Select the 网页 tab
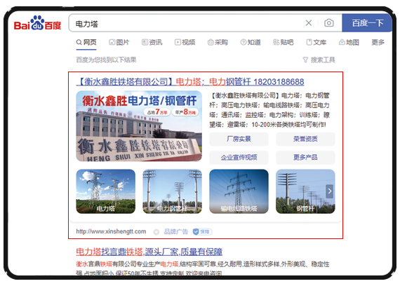 pyautogui.click(x=86, y=42)
